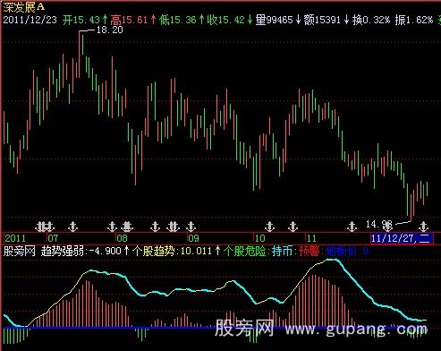Click the info marker icon left of 14.96 label
The height and width of the screenshot is (351, 441).
tap(352, 227)
